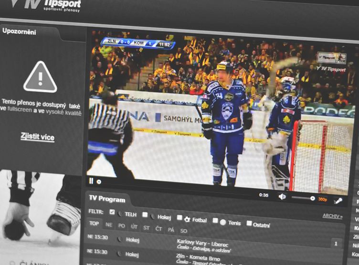Click the 0:35 elapsed time display
359x265 pixels.
pyautogui.click(x=264, y=195)
